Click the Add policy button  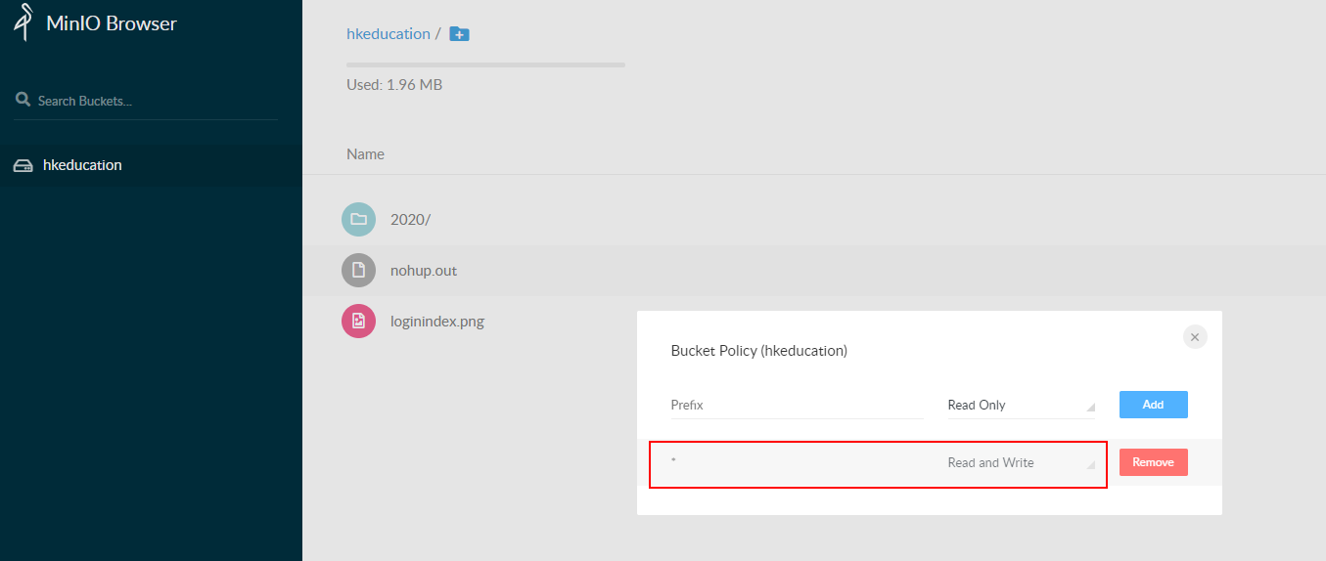[x=1154, y=405]
